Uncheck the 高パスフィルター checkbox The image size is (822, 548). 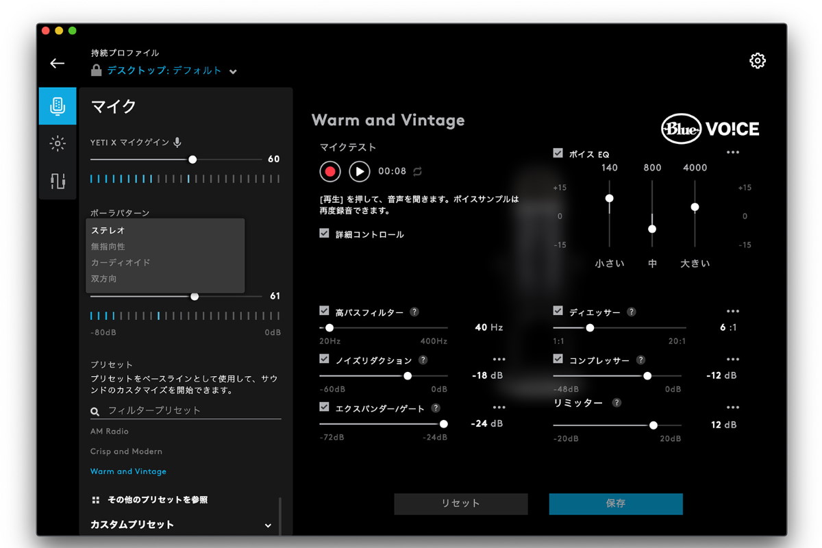pos(325,311)
